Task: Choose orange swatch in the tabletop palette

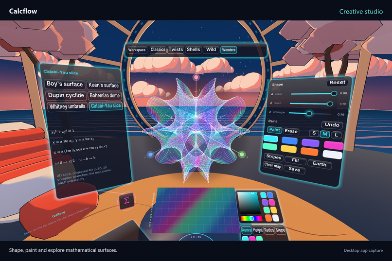Action: (268, 218)
